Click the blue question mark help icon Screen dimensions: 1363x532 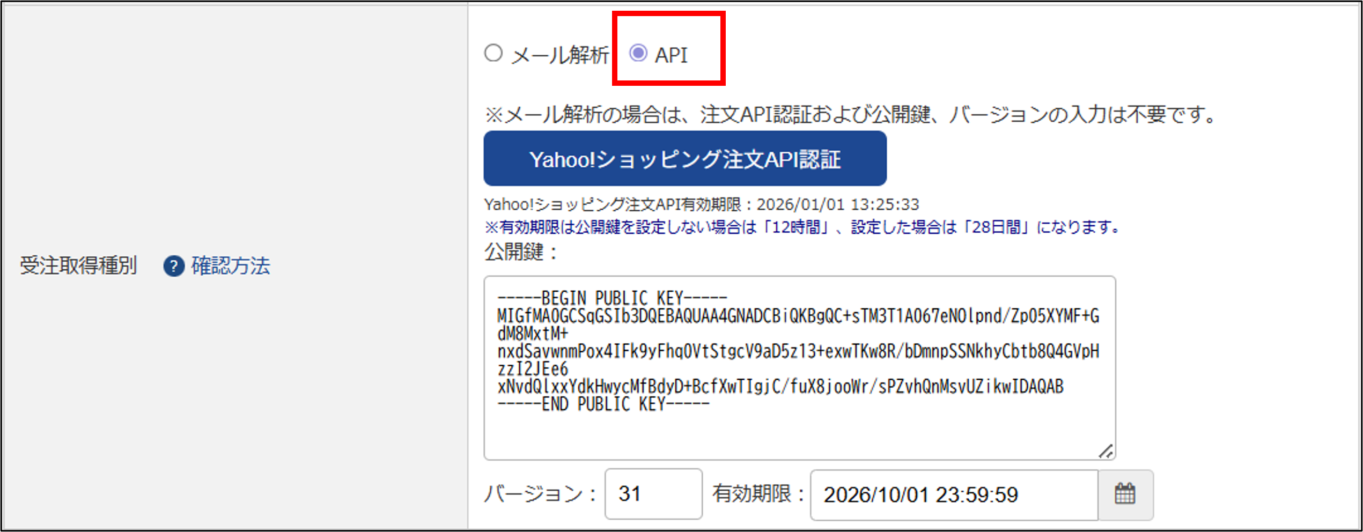(173, 265)
